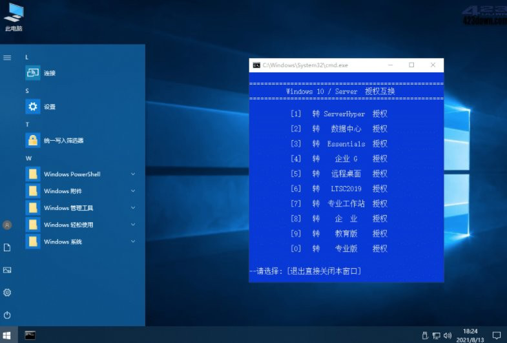Click option [2] 数据中心 授权 line
The width and height of the screenshot is (507, 343).
(x=339, y=129)
